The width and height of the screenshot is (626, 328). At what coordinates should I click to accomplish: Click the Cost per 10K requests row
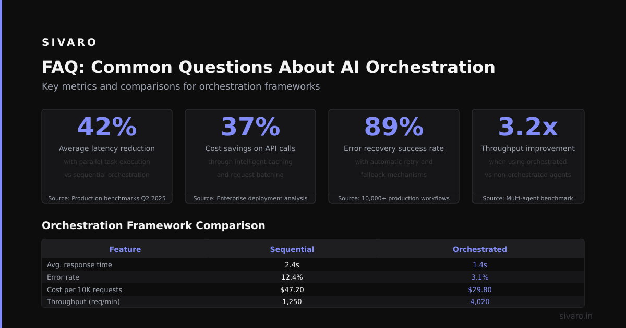313,289
